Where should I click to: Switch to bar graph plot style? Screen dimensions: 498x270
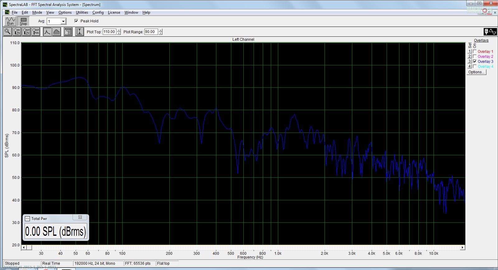click(x=57, y=32)
